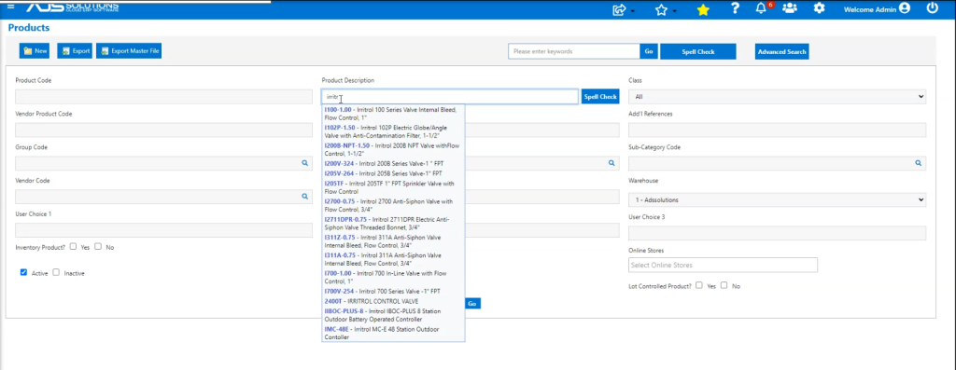
Task: Click the Welcome Admin profile icon
Action: click(x=904, y=8)
